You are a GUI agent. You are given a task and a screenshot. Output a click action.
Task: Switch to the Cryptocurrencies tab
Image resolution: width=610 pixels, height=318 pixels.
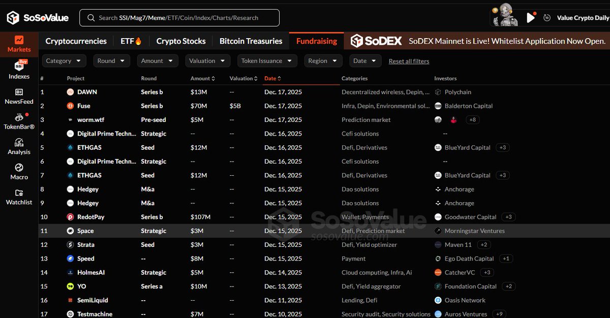[76, 41]
